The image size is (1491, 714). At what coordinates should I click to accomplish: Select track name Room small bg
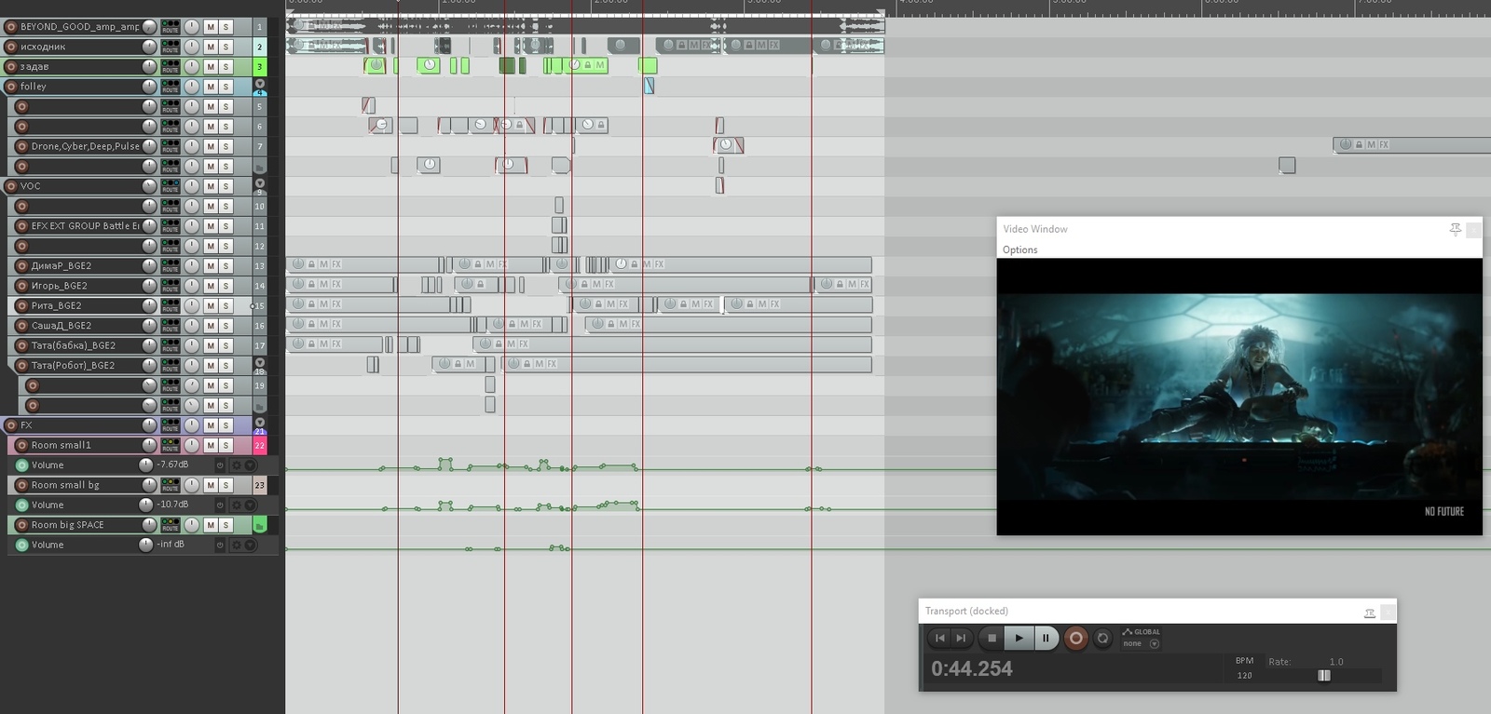coord(65,485)
